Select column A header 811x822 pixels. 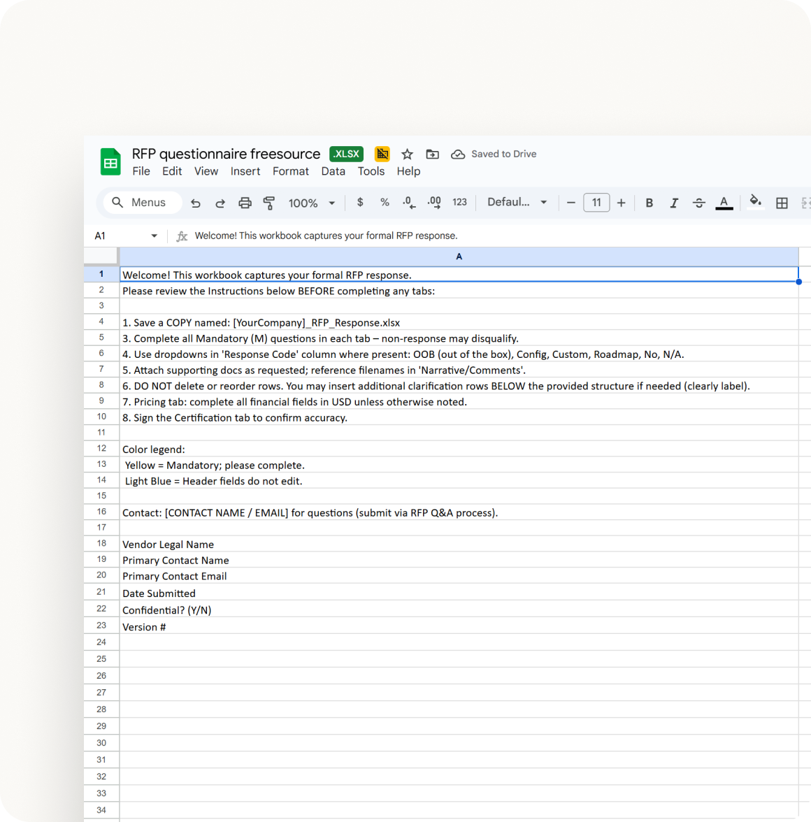click(x=459, y=257)
